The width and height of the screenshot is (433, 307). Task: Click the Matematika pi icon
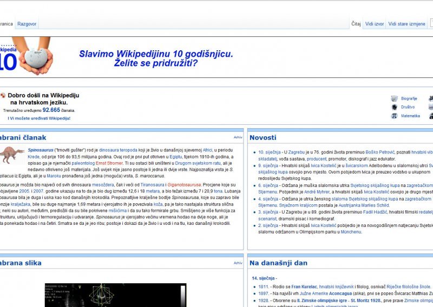(394, 116)
